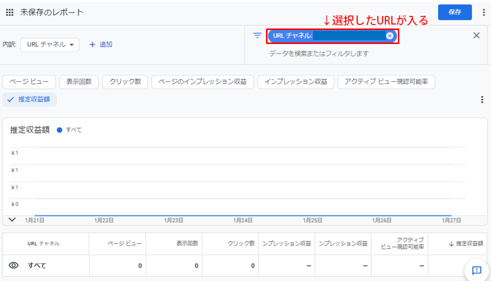The image size is (491, 281).
Task: Sort by the ページ ビュー column header
Action: click(125, 243)
